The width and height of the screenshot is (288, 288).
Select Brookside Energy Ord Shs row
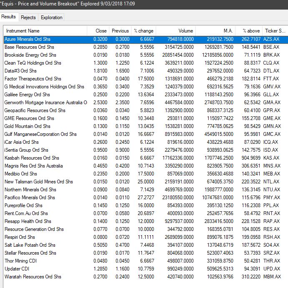point(146,55)
